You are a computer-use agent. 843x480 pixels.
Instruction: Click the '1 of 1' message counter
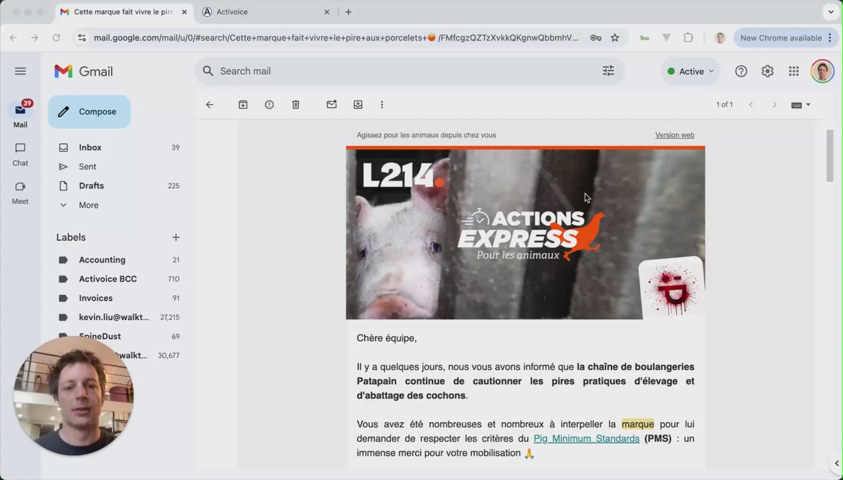click(x=724, y=105)
